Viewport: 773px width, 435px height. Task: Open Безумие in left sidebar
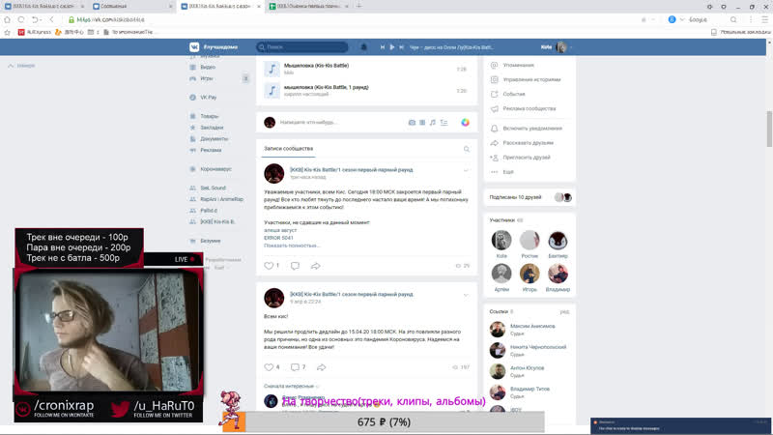(x=210, y=241)
